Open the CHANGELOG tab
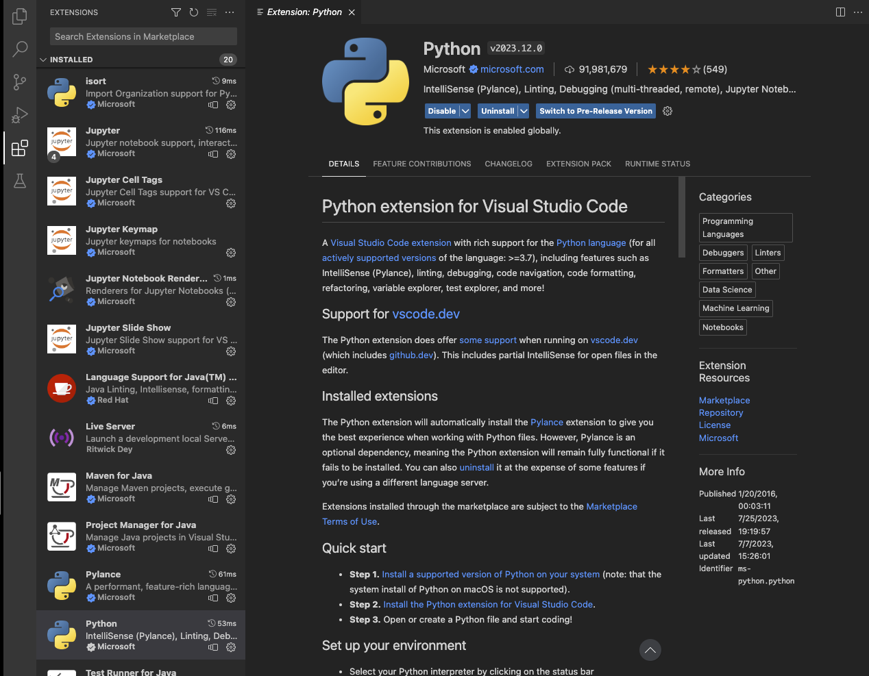The width and height of the screenshot is (869, 676). point(509,164)
